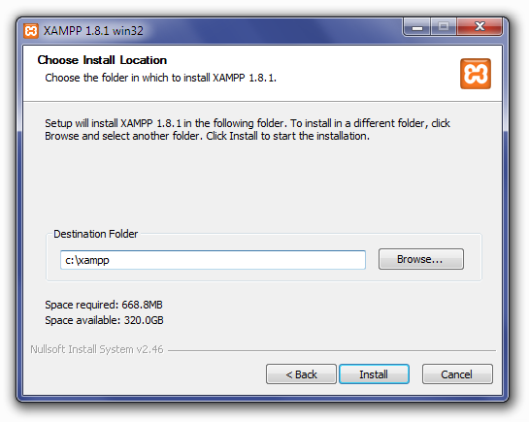Click the 'Space available: 320.0GB' text
Screen dimensions: 529x422
(104, 320)
